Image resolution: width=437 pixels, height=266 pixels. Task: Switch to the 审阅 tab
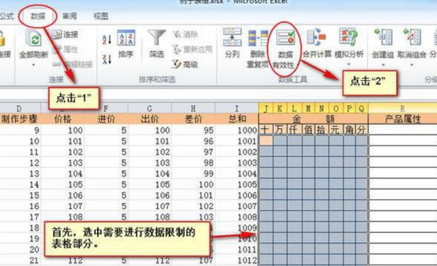pos(69,16)
